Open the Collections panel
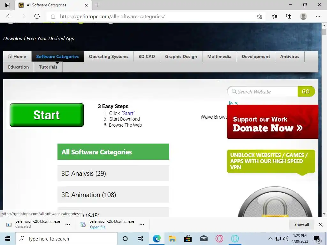 289,17
